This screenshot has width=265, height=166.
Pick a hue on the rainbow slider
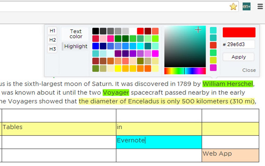pyautogui.click(x=184, y=71)
